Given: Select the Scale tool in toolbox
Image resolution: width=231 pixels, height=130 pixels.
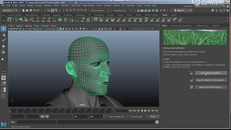Looking at the screenshot, I should click(x=4, y=58).
